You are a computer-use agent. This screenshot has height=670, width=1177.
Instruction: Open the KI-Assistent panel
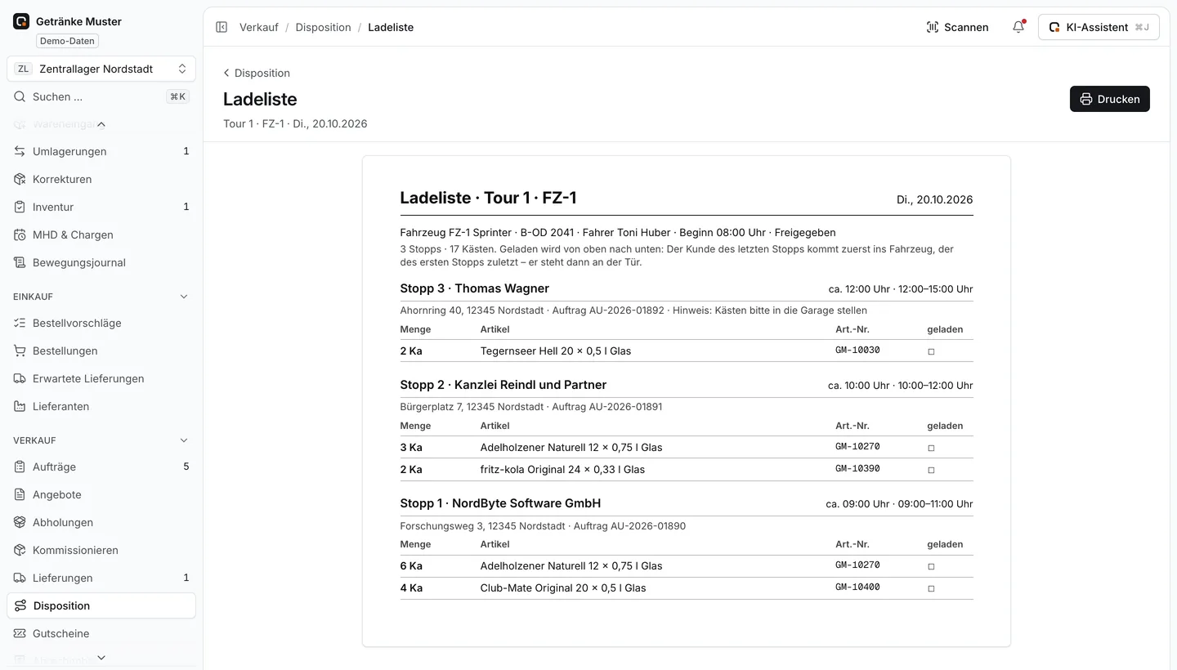coord(1099,27)
